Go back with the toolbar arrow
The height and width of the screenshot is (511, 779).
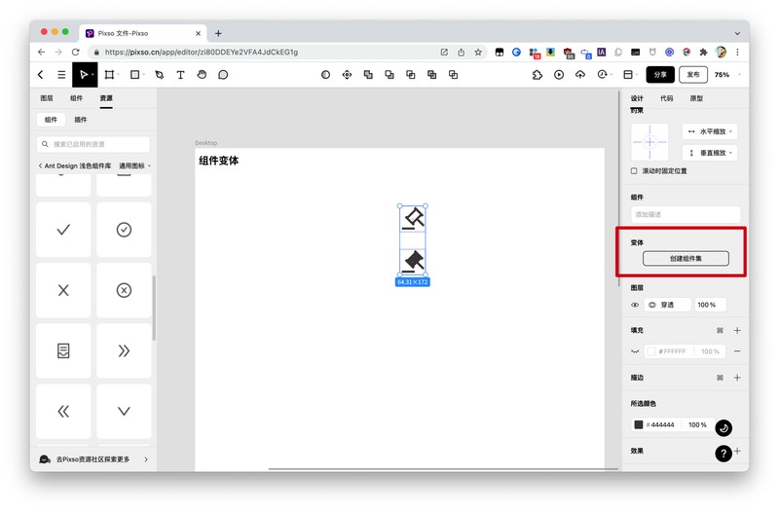click(41, 75)
